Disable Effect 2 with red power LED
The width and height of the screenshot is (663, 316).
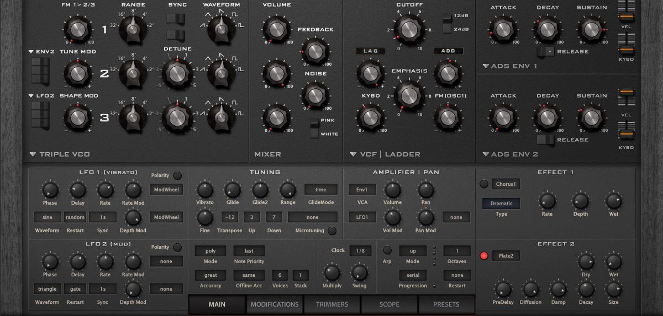click(484, 255)
